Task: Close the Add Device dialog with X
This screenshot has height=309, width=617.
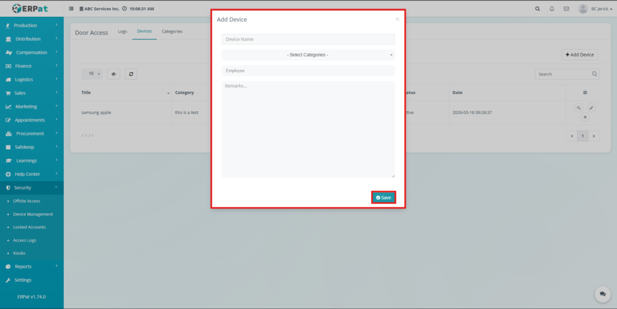Action: [398, 19]
